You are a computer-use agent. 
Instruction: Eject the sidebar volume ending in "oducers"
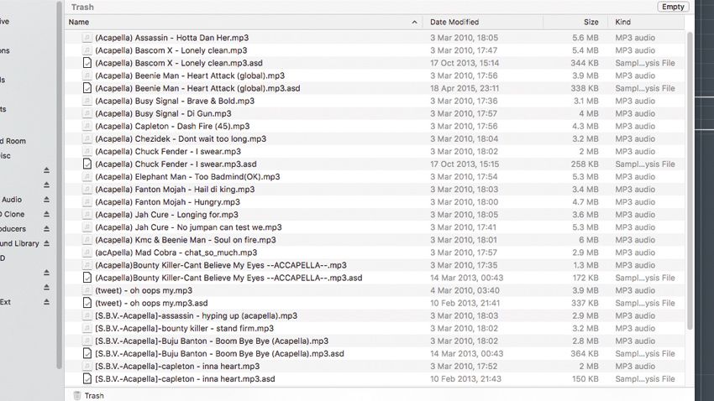pyautogui.click(x=47, y=229)
